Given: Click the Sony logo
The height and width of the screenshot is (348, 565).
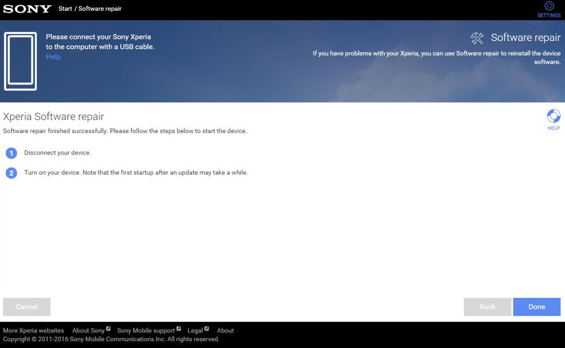Looking at the screenshot, I should click(27, 9).
